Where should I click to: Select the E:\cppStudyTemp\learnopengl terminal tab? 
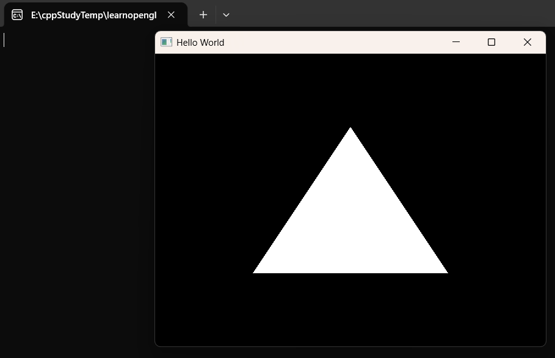96,15
